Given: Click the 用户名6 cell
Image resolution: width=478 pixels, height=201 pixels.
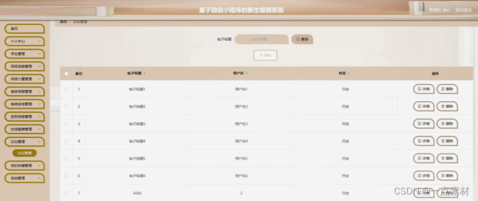Looking at the screenshot, I should (x=241, y=176).
